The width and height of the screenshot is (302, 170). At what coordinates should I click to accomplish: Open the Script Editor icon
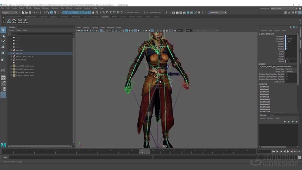pos(299,157)
